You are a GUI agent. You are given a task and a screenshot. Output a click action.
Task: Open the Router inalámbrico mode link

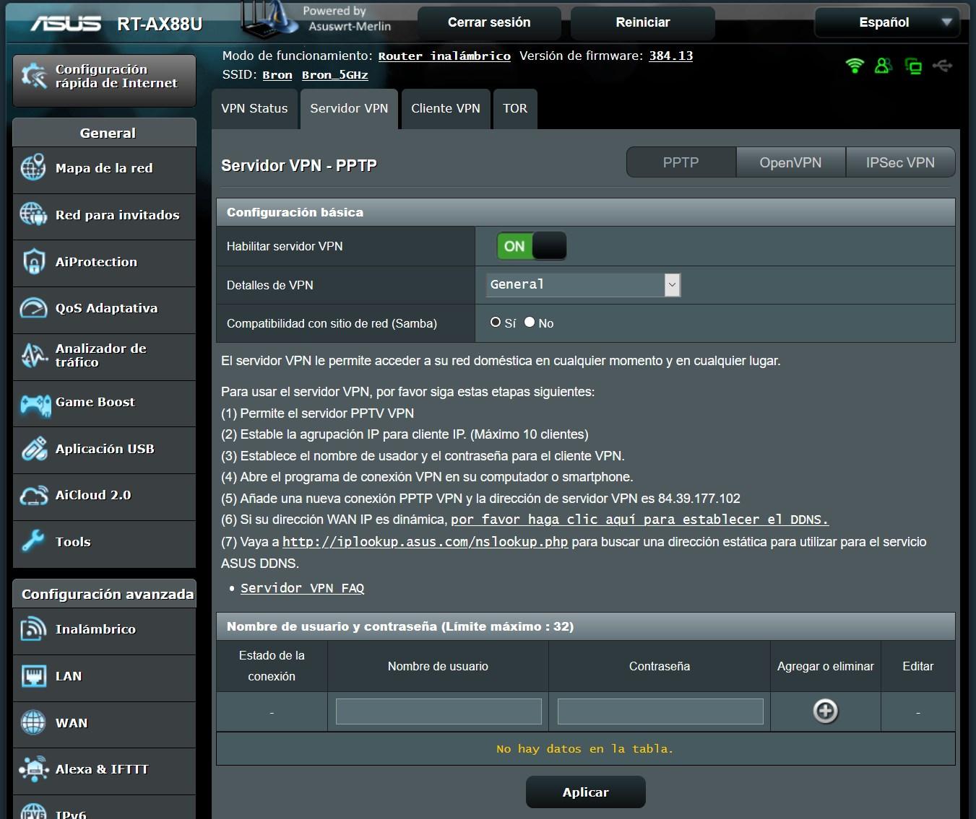[x=444, y=56]
